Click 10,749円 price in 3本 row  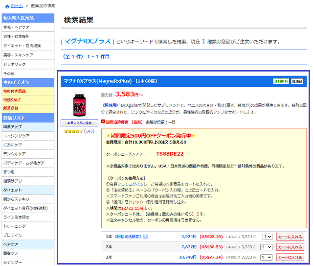[x=188, y=257]
